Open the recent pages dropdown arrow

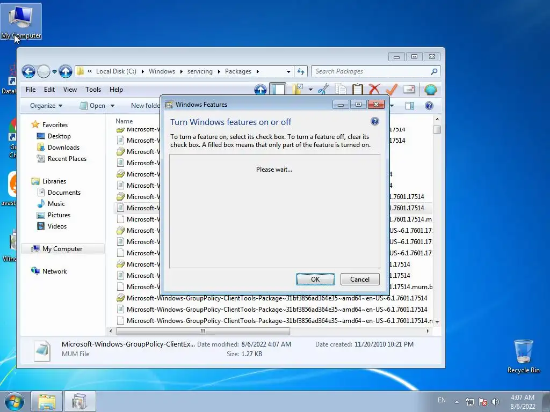pyautogui.click(x=54, y=72)
